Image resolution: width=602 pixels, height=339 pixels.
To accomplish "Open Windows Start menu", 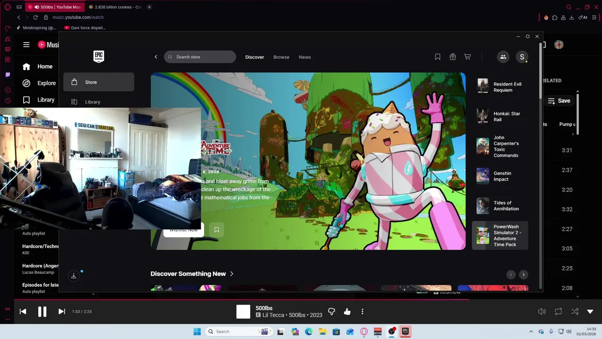I will (197, 331).
